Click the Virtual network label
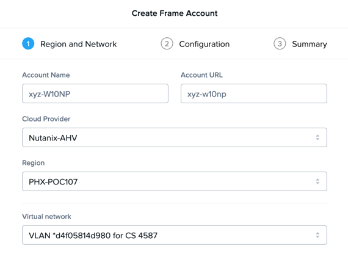 pyautogui.click(x=46, y=216)
